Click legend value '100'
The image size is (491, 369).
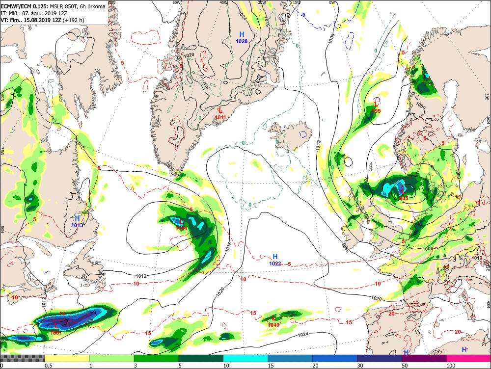click(451, 366)
